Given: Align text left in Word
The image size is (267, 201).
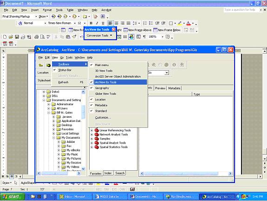Looking at the screenshot, I should click(111, 23).
